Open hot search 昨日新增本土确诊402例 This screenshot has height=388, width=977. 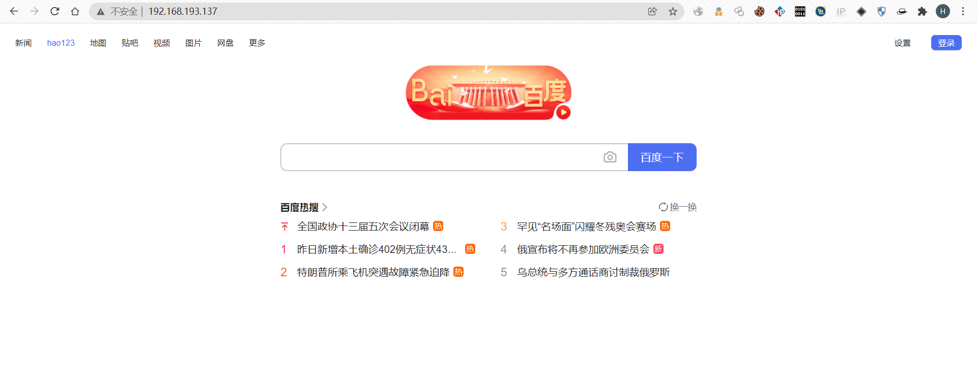tap(377, 249)
